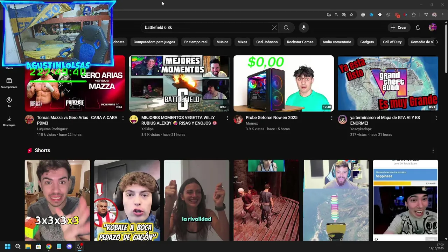
Task: Select the Audio comentario chip
Action: (337, 42)
